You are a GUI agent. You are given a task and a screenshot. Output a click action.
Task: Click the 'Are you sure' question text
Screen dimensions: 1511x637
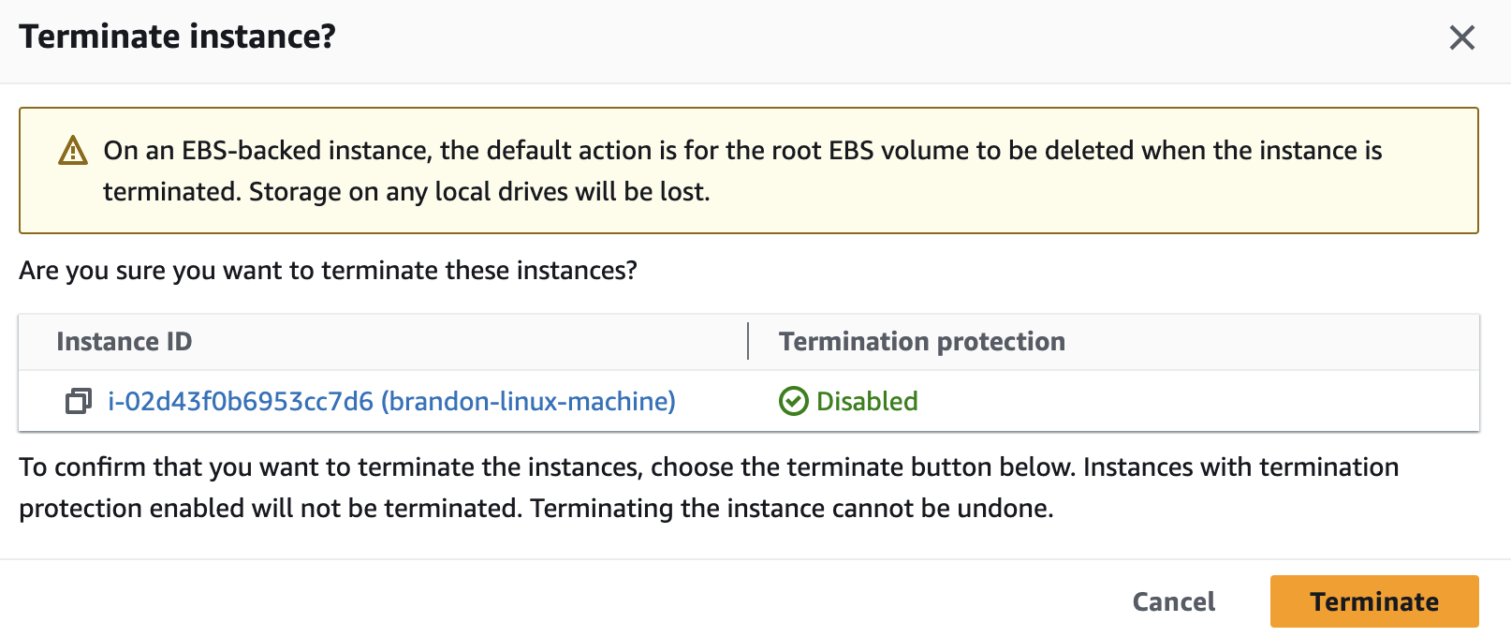pyautogui.click(x=328, y=271)
